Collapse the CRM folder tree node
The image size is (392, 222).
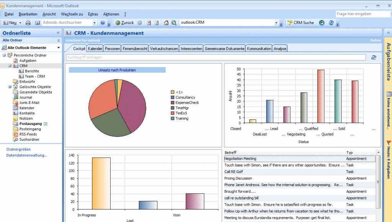(x=10, y=66)
